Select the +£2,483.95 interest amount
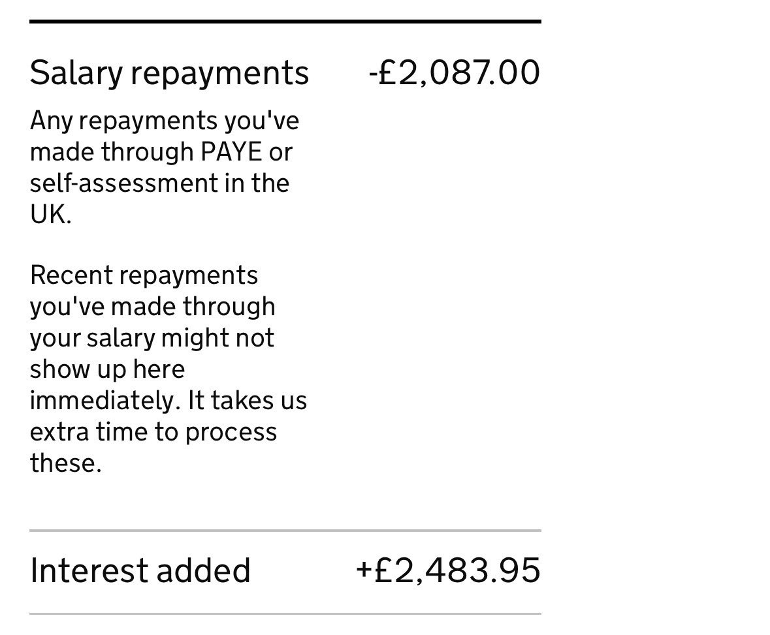Viewport: 770px width, 635px height. (x=448, y=570)
